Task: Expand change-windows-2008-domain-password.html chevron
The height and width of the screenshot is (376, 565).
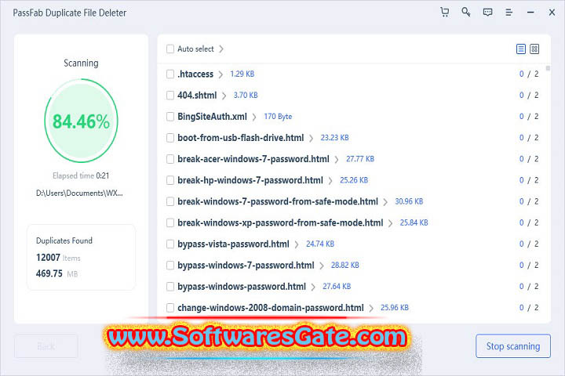Action: coord(370,308)
